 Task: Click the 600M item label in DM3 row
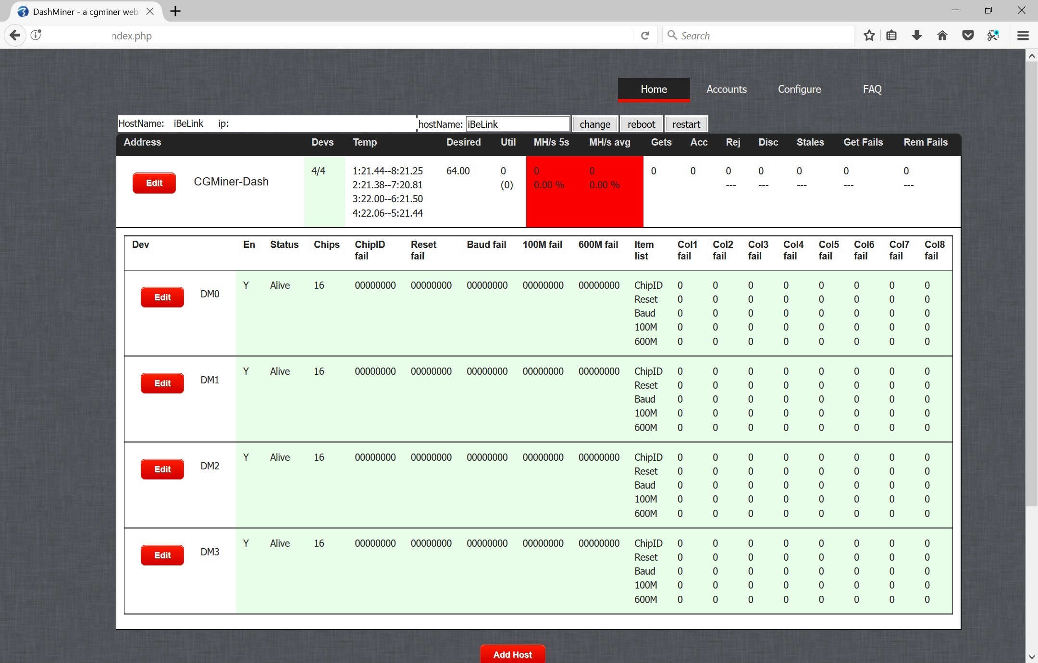point(646,600)
